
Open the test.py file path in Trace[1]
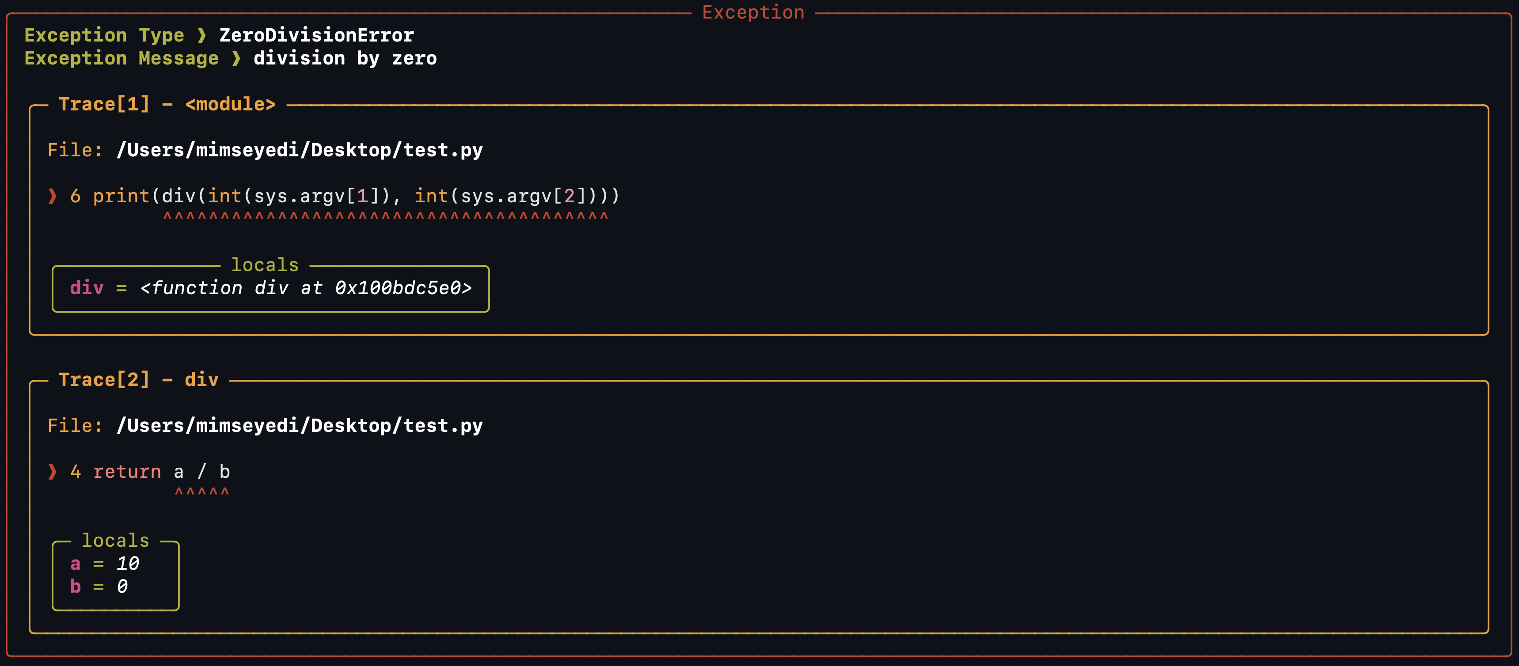[300, 150]
